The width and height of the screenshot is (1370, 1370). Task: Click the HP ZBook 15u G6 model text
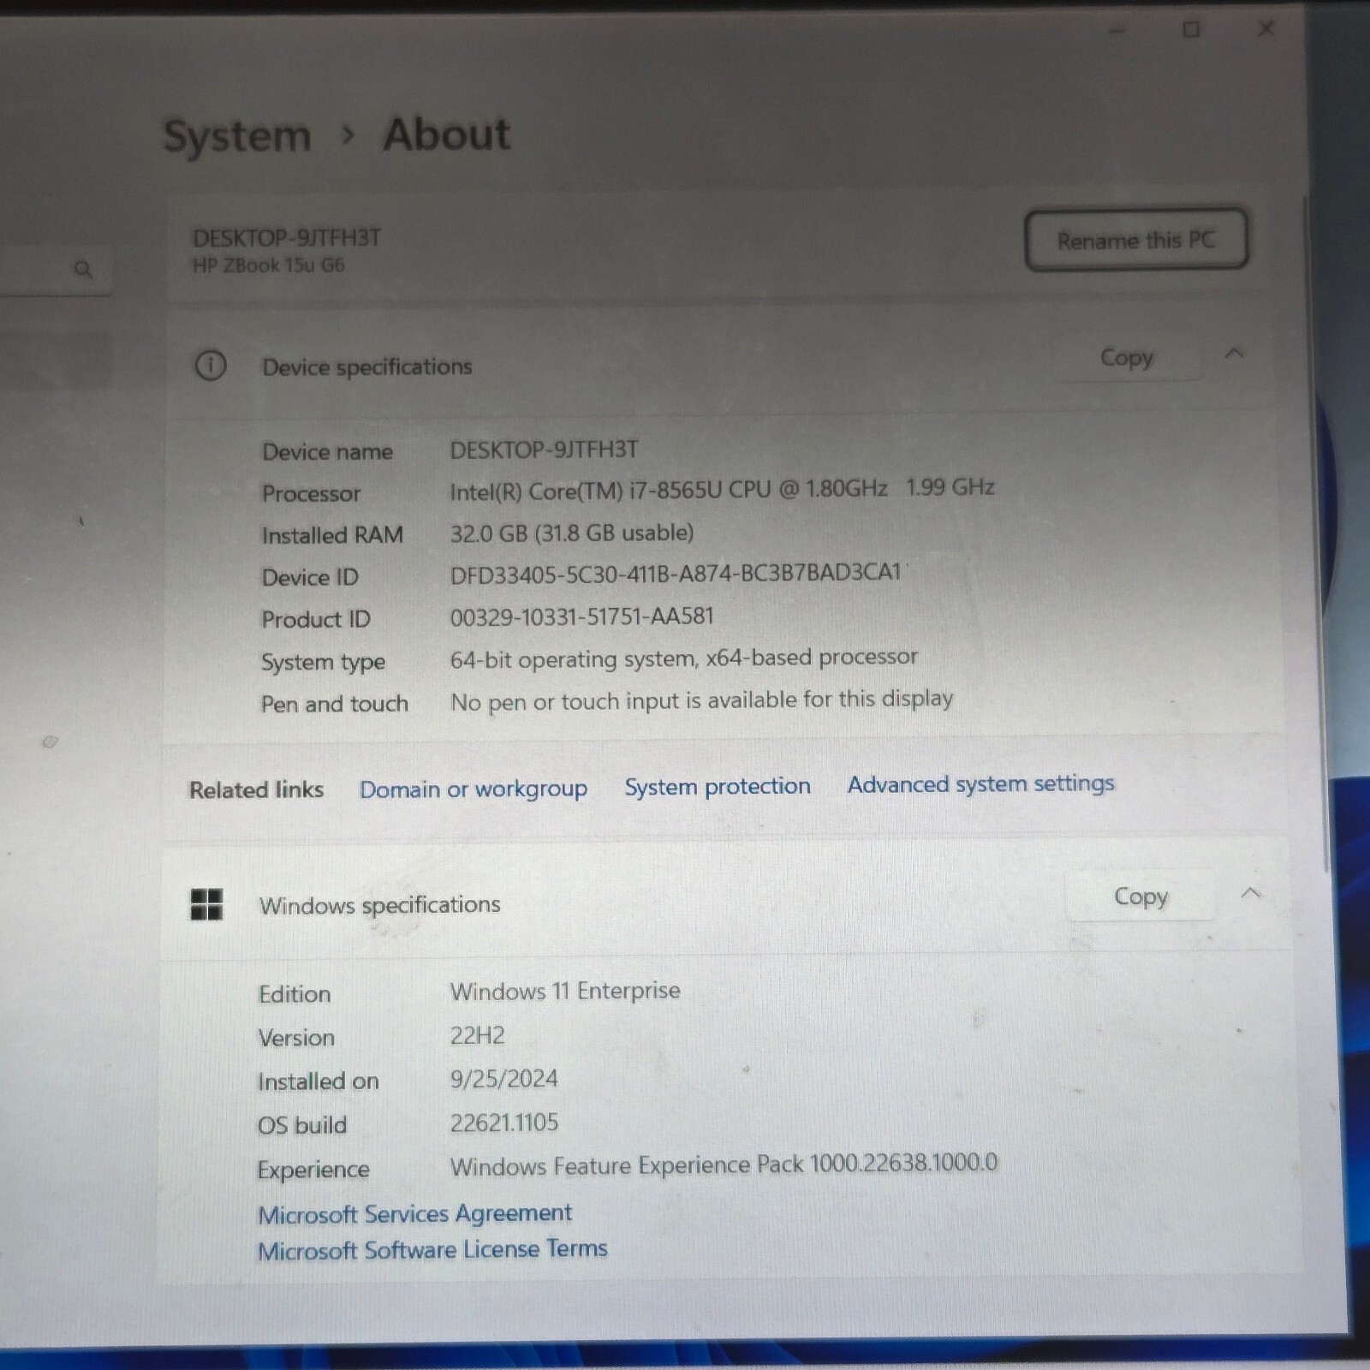pyautogui.click(x=268, y=265)
